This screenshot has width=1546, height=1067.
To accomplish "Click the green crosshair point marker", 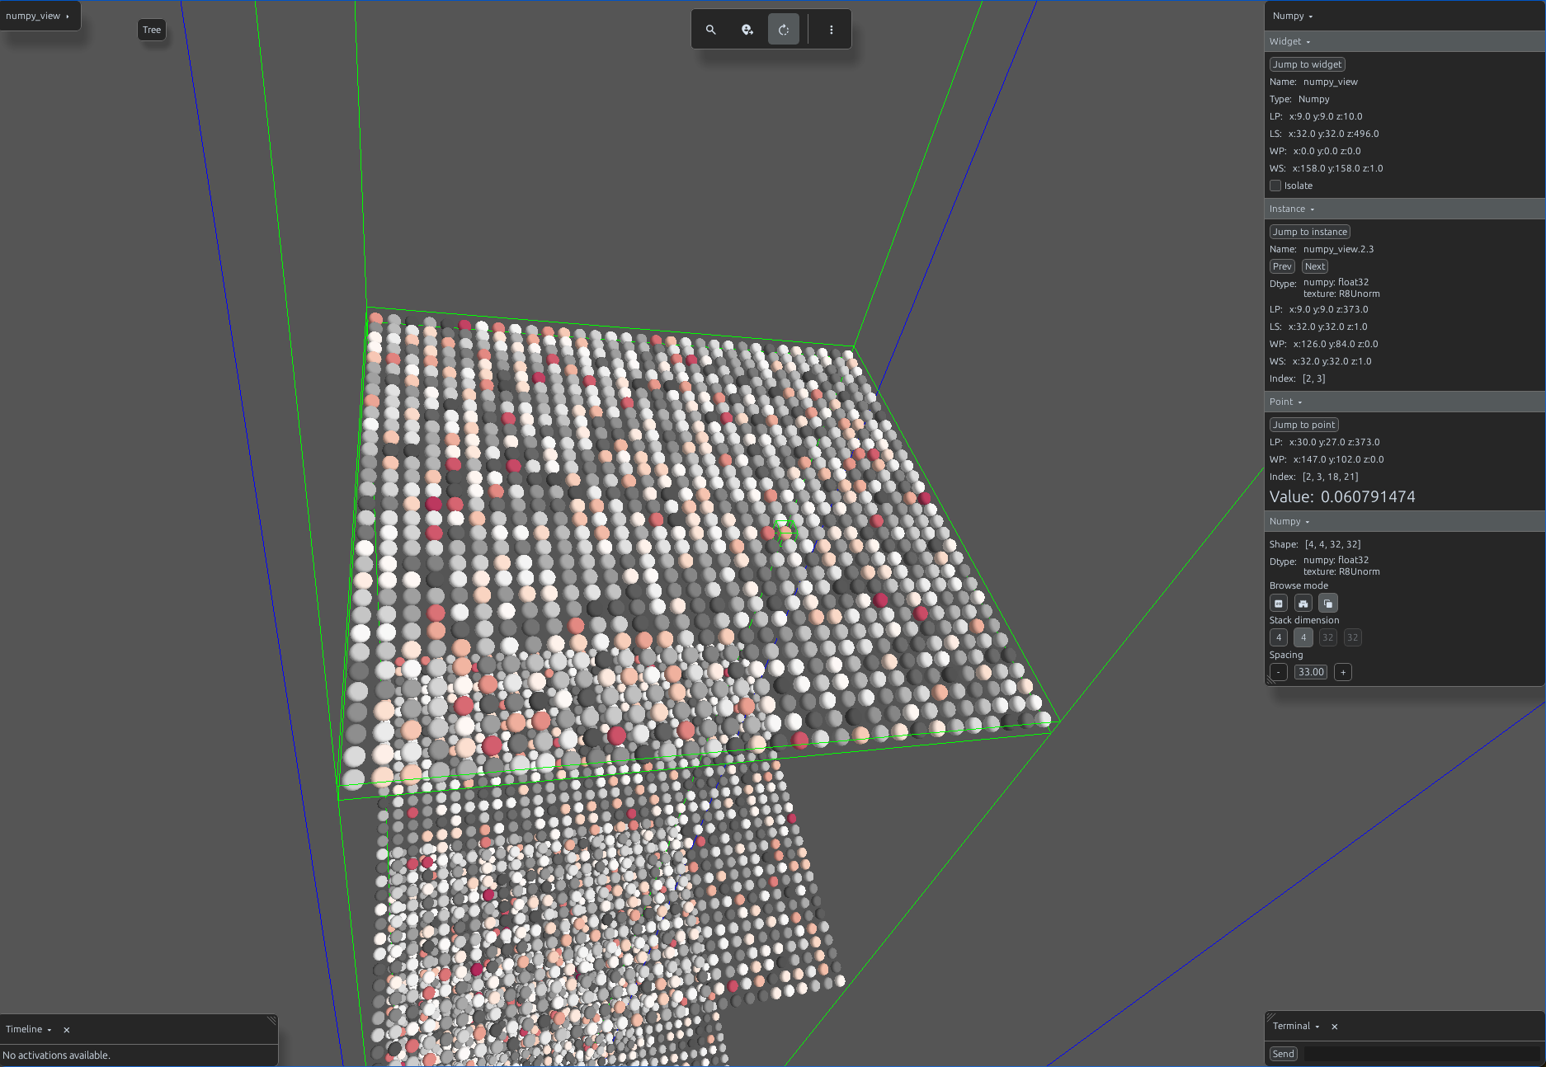I will (x=785, y=531).
